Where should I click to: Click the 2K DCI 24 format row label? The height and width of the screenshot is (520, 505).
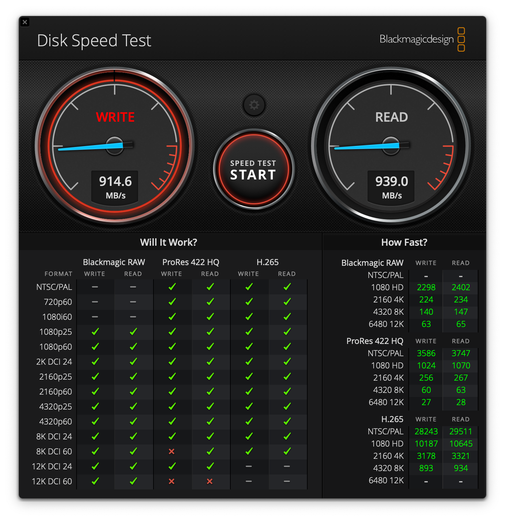coord(54,362)
